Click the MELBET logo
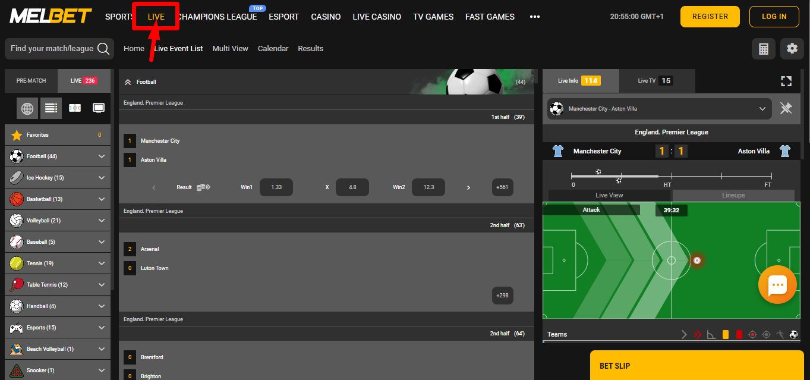Image resolution: width=810 pixels, height=380 pixels. (x=51, y=16)
